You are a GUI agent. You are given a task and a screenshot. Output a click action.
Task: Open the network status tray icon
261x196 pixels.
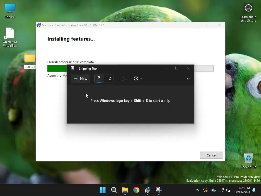tap(221, 190)
